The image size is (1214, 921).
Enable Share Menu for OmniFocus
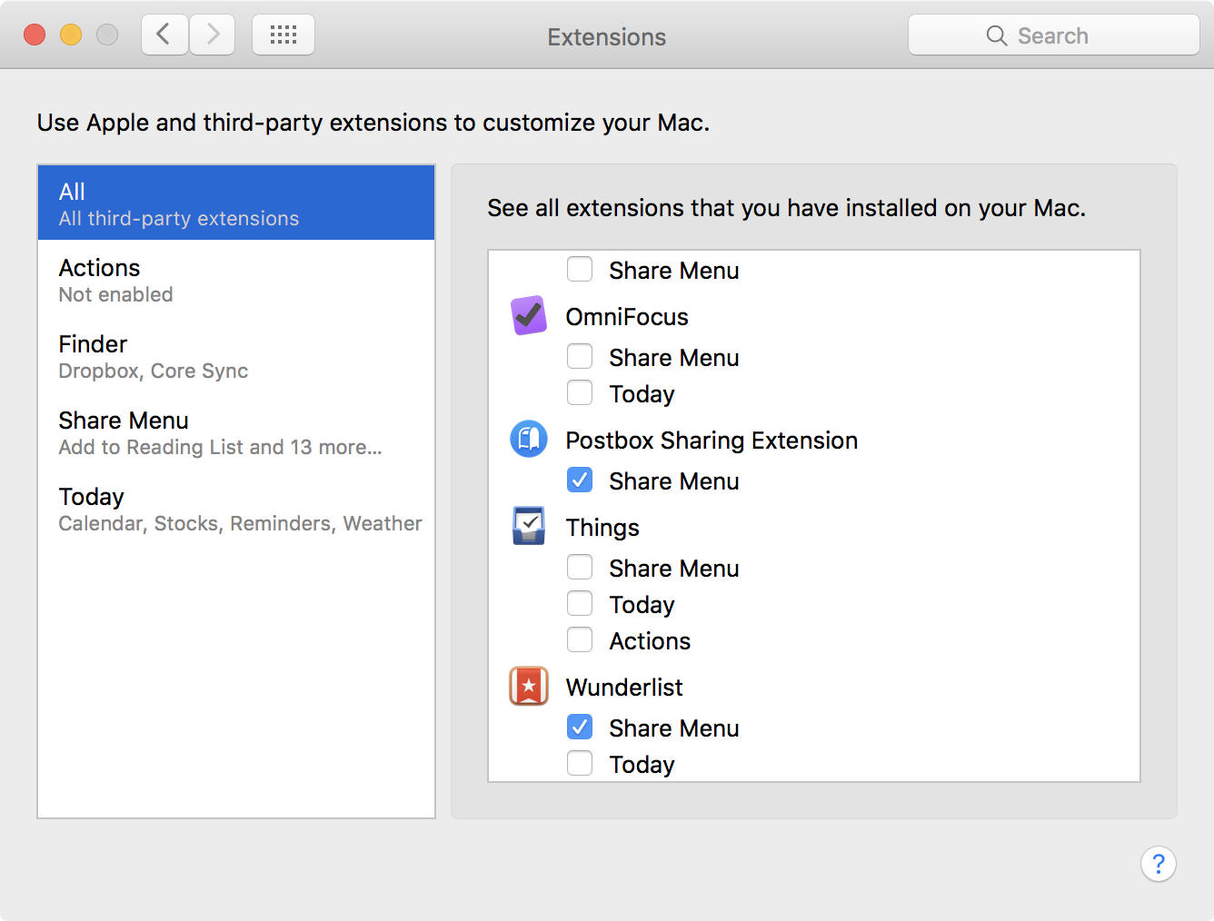point(580,356)
